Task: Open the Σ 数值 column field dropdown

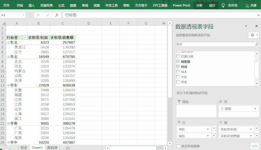Action: pyautogui.click(x=255, y=108)
